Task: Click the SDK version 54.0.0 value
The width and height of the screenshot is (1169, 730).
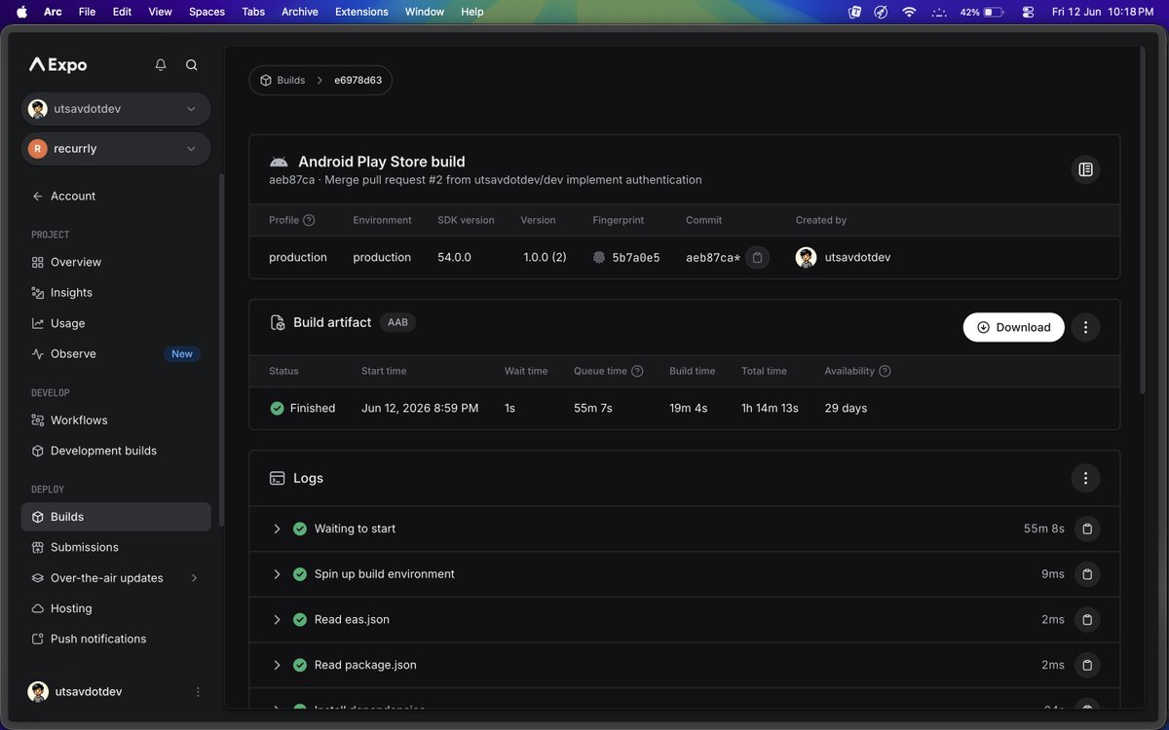Action: coord(454,258)
